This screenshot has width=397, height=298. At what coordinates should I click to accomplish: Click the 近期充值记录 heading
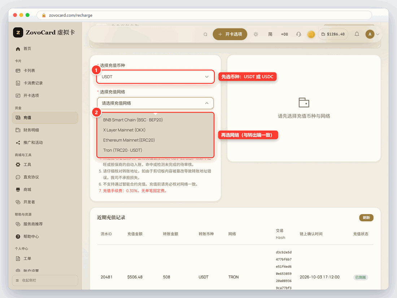(x=111, y=217)
